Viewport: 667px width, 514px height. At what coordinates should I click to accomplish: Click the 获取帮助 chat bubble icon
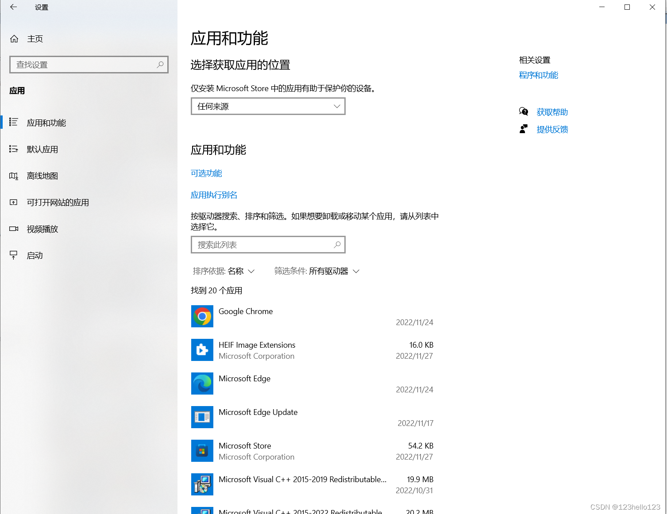[524, 111]
